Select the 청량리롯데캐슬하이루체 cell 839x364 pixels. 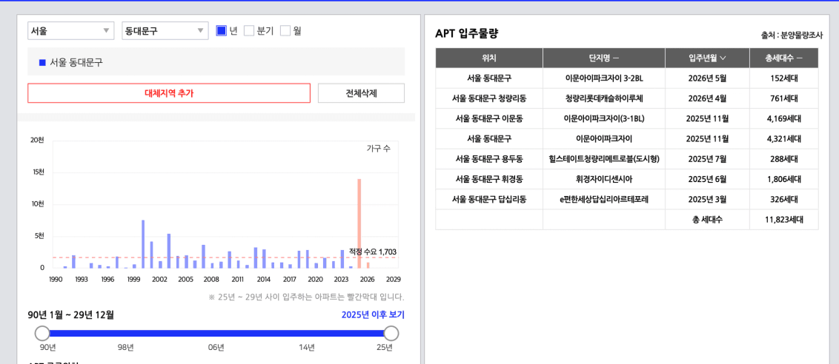point(604,98)
